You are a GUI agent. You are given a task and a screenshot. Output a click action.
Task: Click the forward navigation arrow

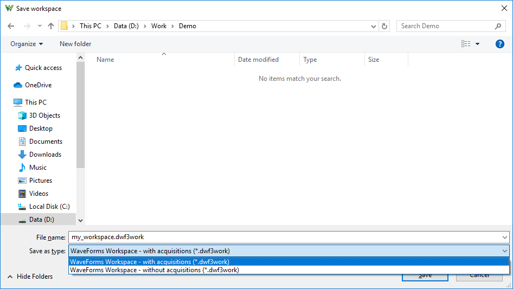(27, 26)
